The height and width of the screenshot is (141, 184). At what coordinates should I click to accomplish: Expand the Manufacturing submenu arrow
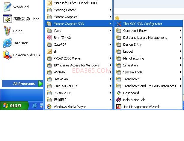pyautogui.click(x=181, y=58)
